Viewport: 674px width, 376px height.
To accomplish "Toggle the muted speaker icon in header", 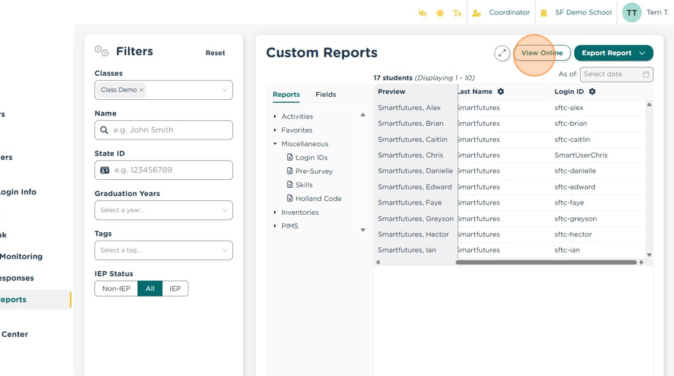I will pos(422,13).
